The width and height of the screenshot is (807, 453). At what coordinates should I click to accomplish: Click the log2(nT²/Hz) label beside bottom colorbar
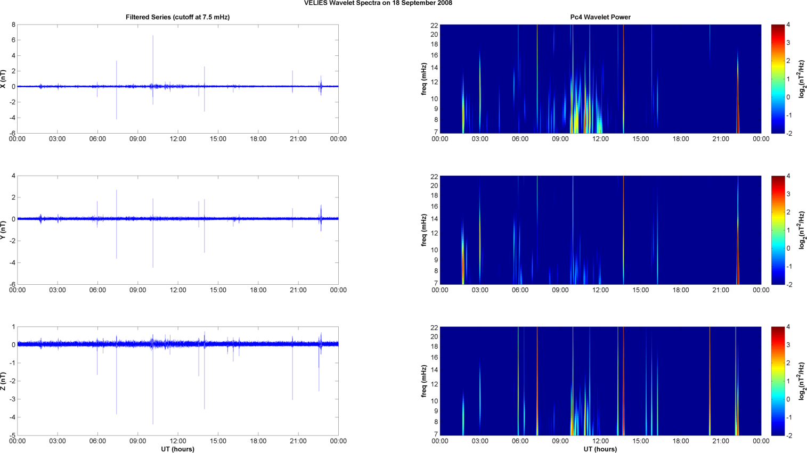click(801, 381)
